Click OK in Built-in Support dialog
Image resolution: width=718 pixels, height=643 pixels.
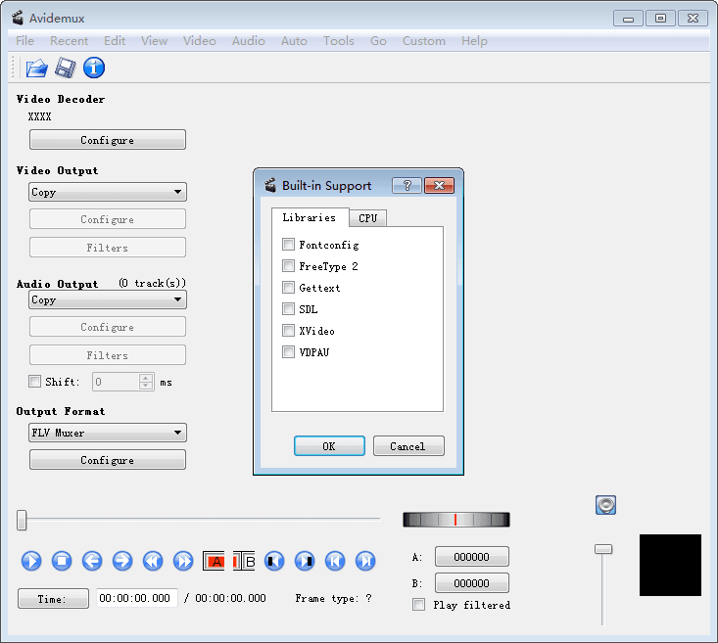coord(329,445)
